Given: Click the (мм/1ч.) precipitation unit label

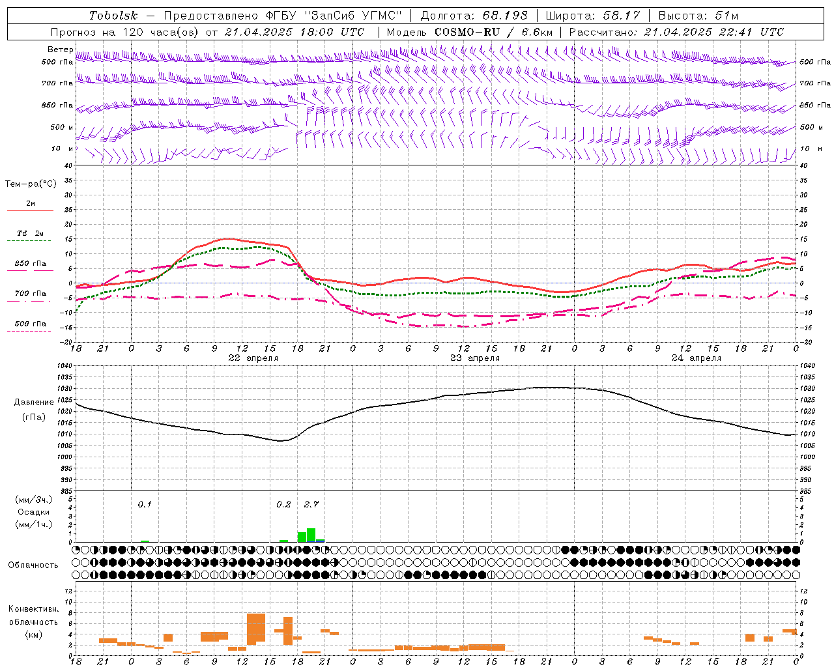Looking at the screenshot, I should [x=34, y=524].
